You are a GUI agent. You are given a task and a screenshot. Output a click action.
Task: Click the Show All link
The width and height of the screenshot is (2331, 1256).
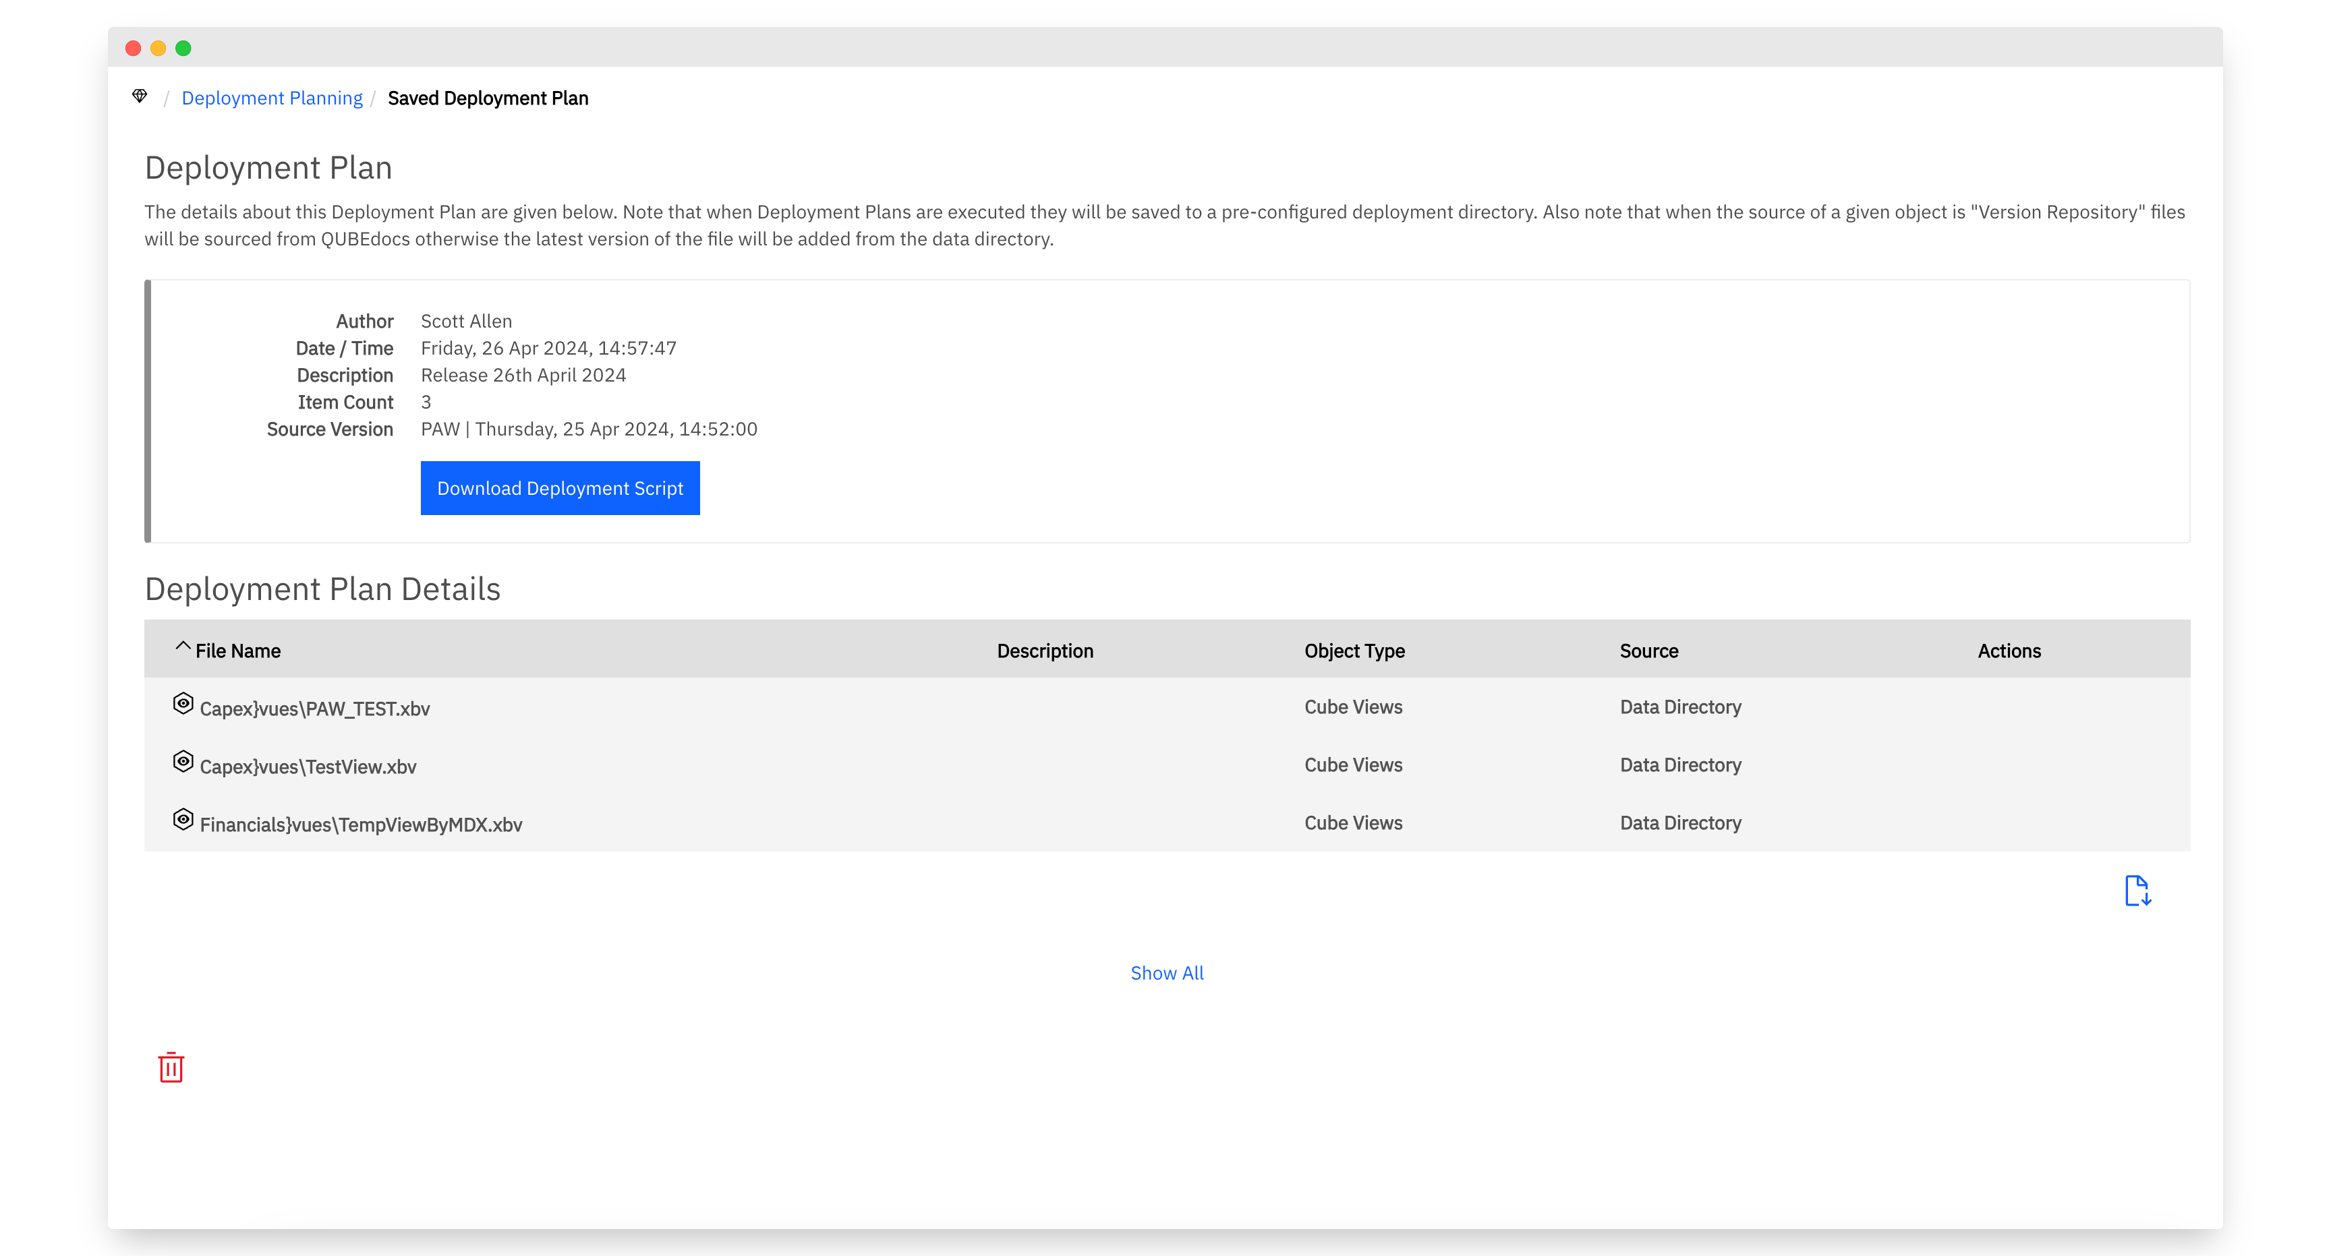coord(1166,973)
